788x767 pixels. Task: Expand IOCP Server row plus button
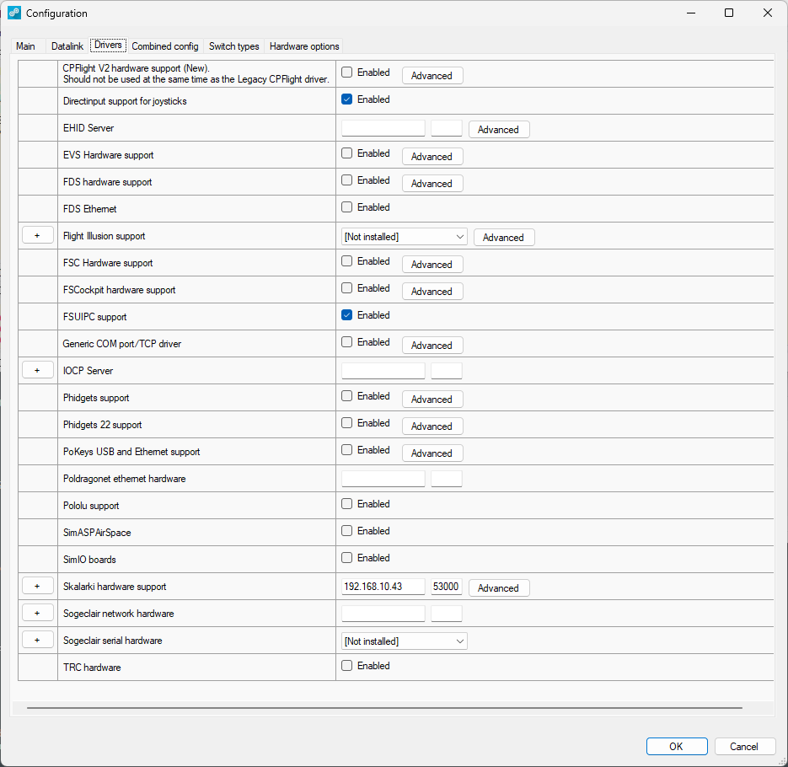(38, 370)
